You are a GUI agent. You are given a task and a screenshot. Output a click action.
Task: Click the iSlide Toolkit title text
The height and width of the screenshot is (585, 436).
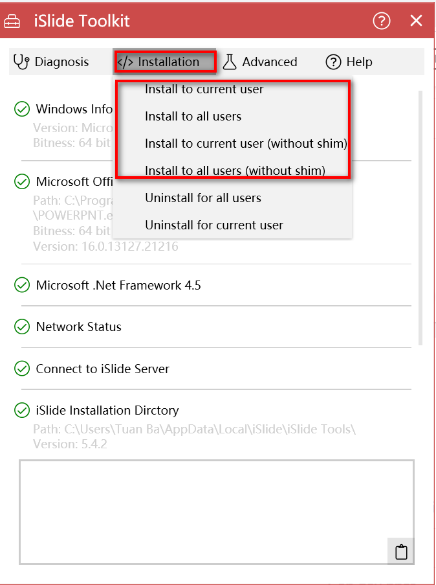82,21
